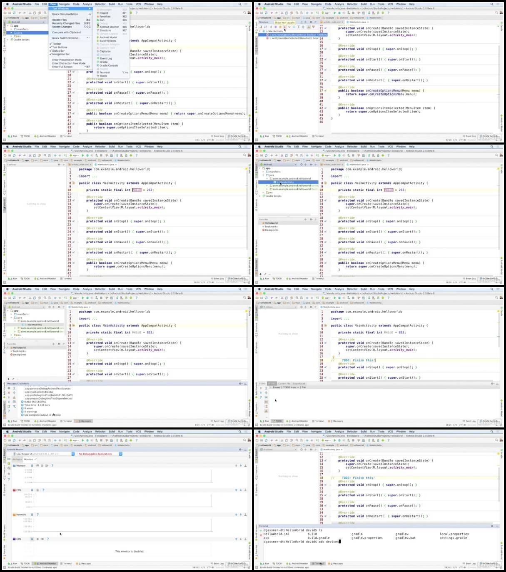The height and width of the screenshot is (572, 506).
Task: Click green Run arrow in Android Monitor screenshot's toolbar
Action: click(83, 440)
